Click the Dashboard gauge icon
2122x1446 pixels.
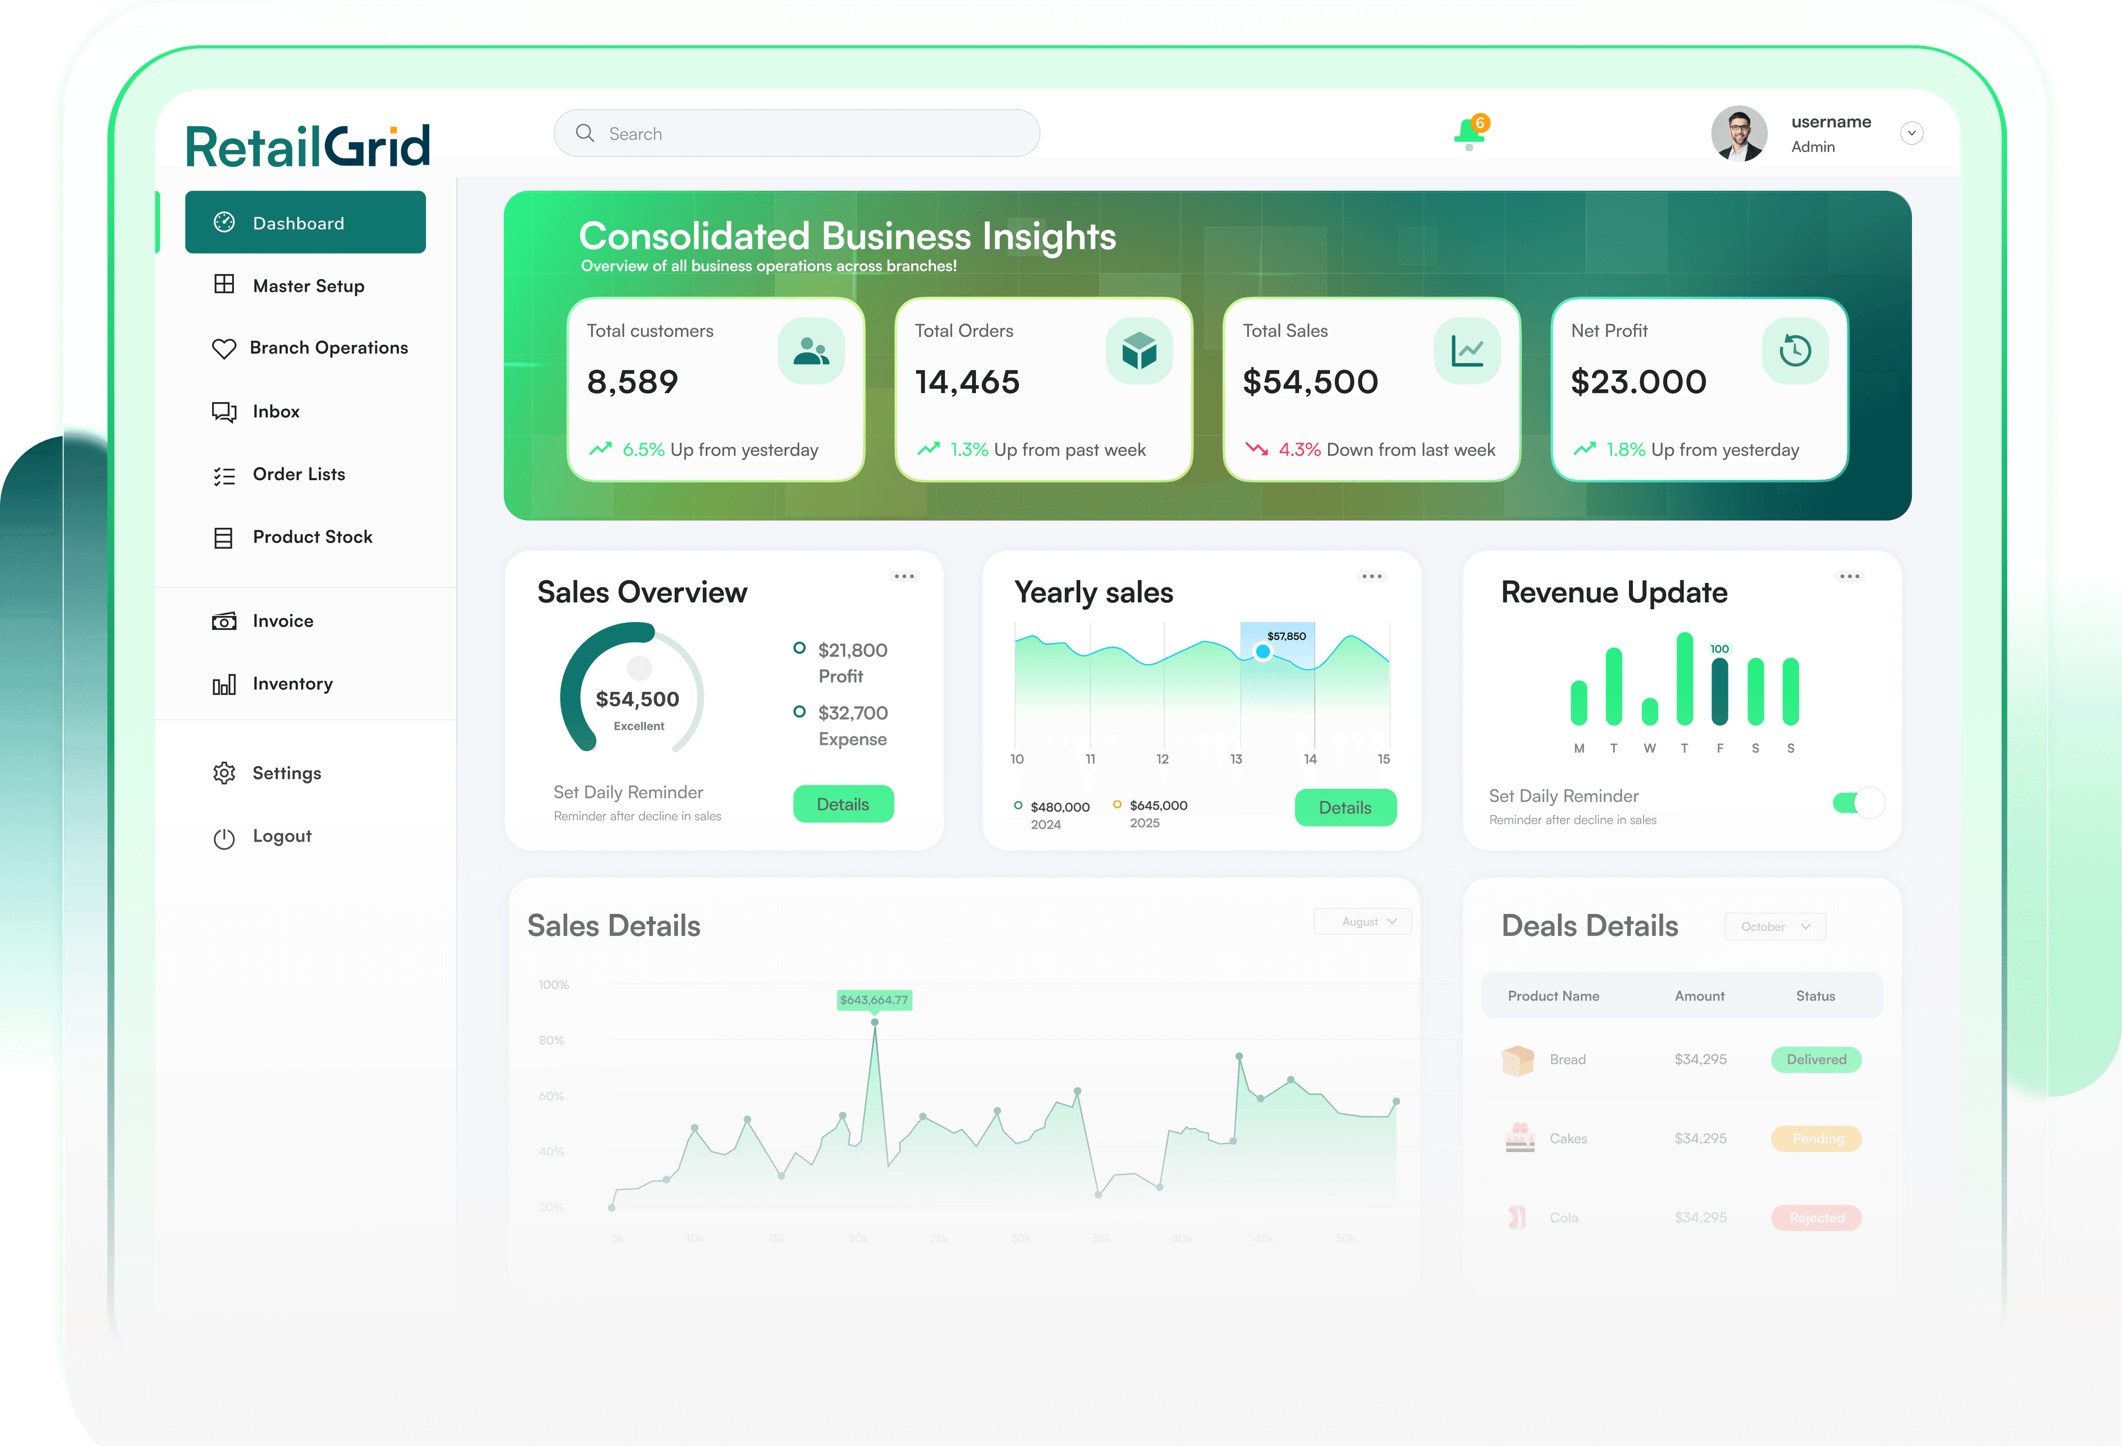[x=224, y=222]
